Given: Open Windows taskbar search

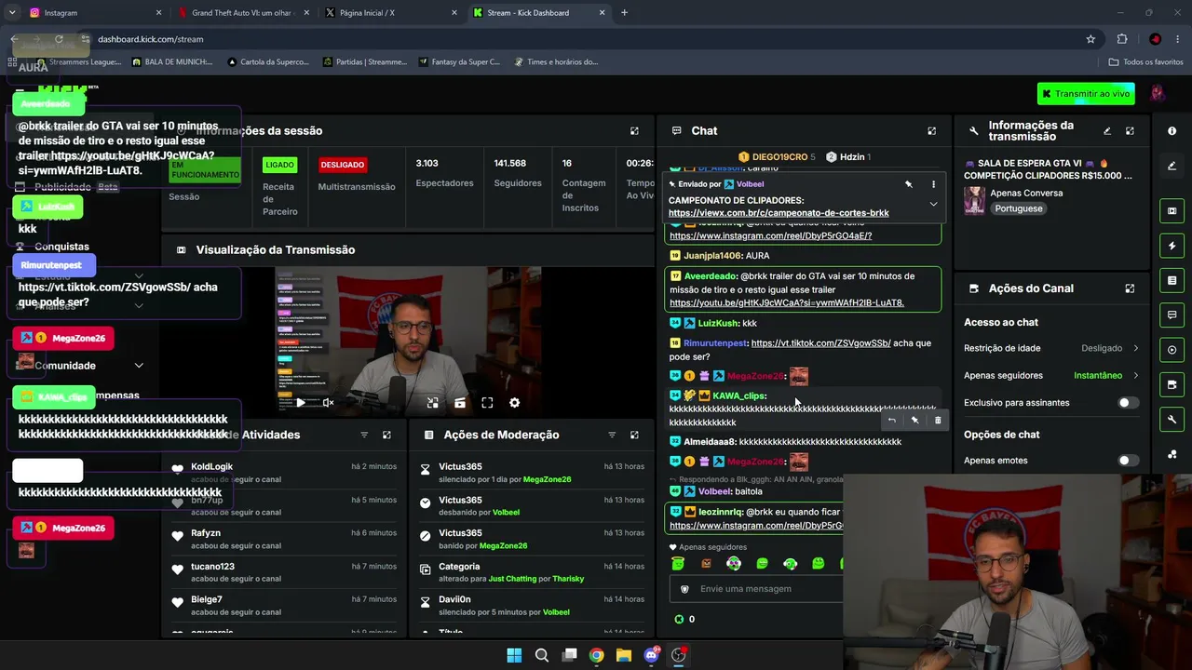Looking at the screenshot, I should point(542,655).
